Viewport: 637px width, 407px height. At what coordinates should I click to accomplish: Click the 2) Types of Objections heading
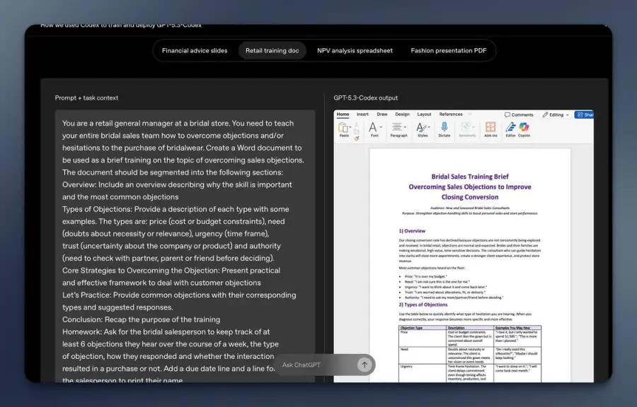pos(423,305)
